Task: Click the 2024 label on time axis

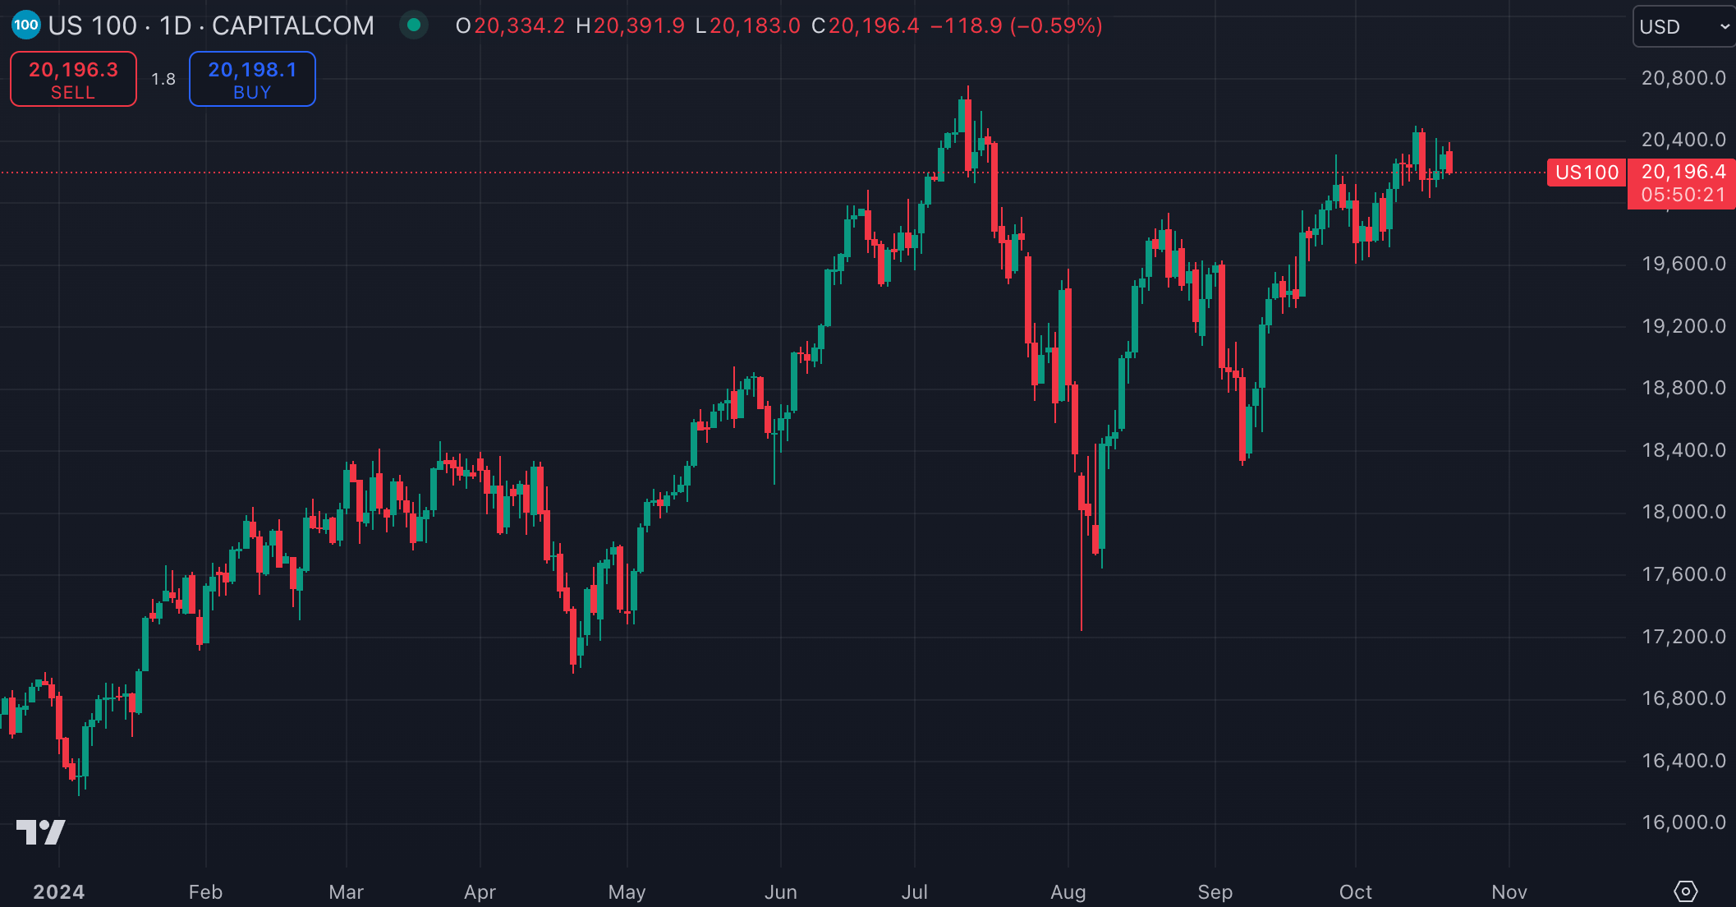Action: [x=59, y=892]
